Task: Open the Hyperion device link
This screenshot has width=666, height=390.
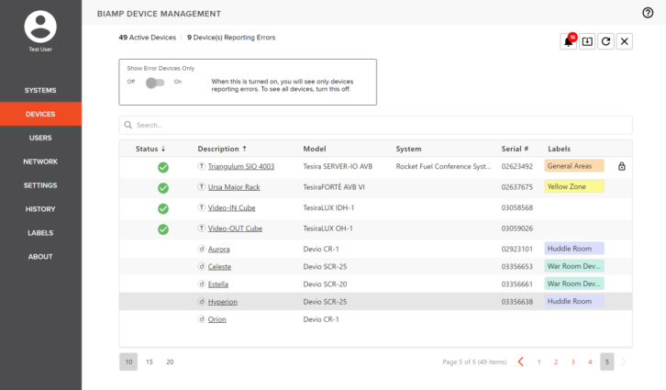Action: coord(222,301)
